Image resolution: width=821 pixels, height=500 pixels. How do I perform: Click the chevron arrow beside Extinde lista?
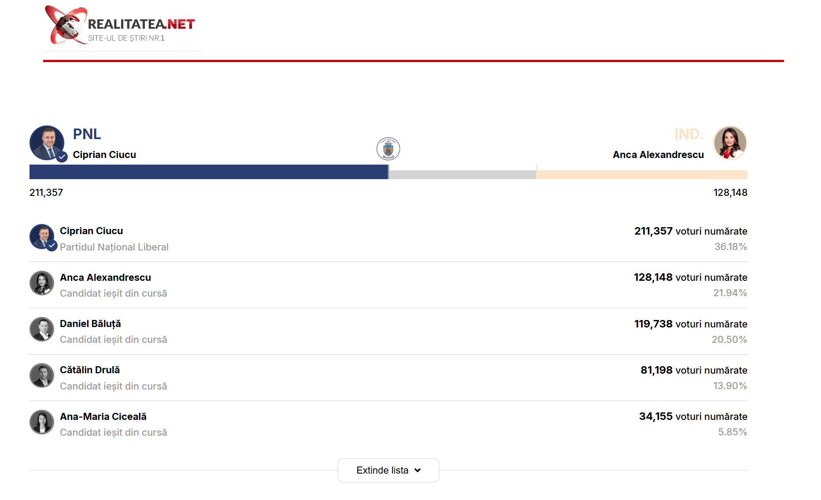coord(418,470)
